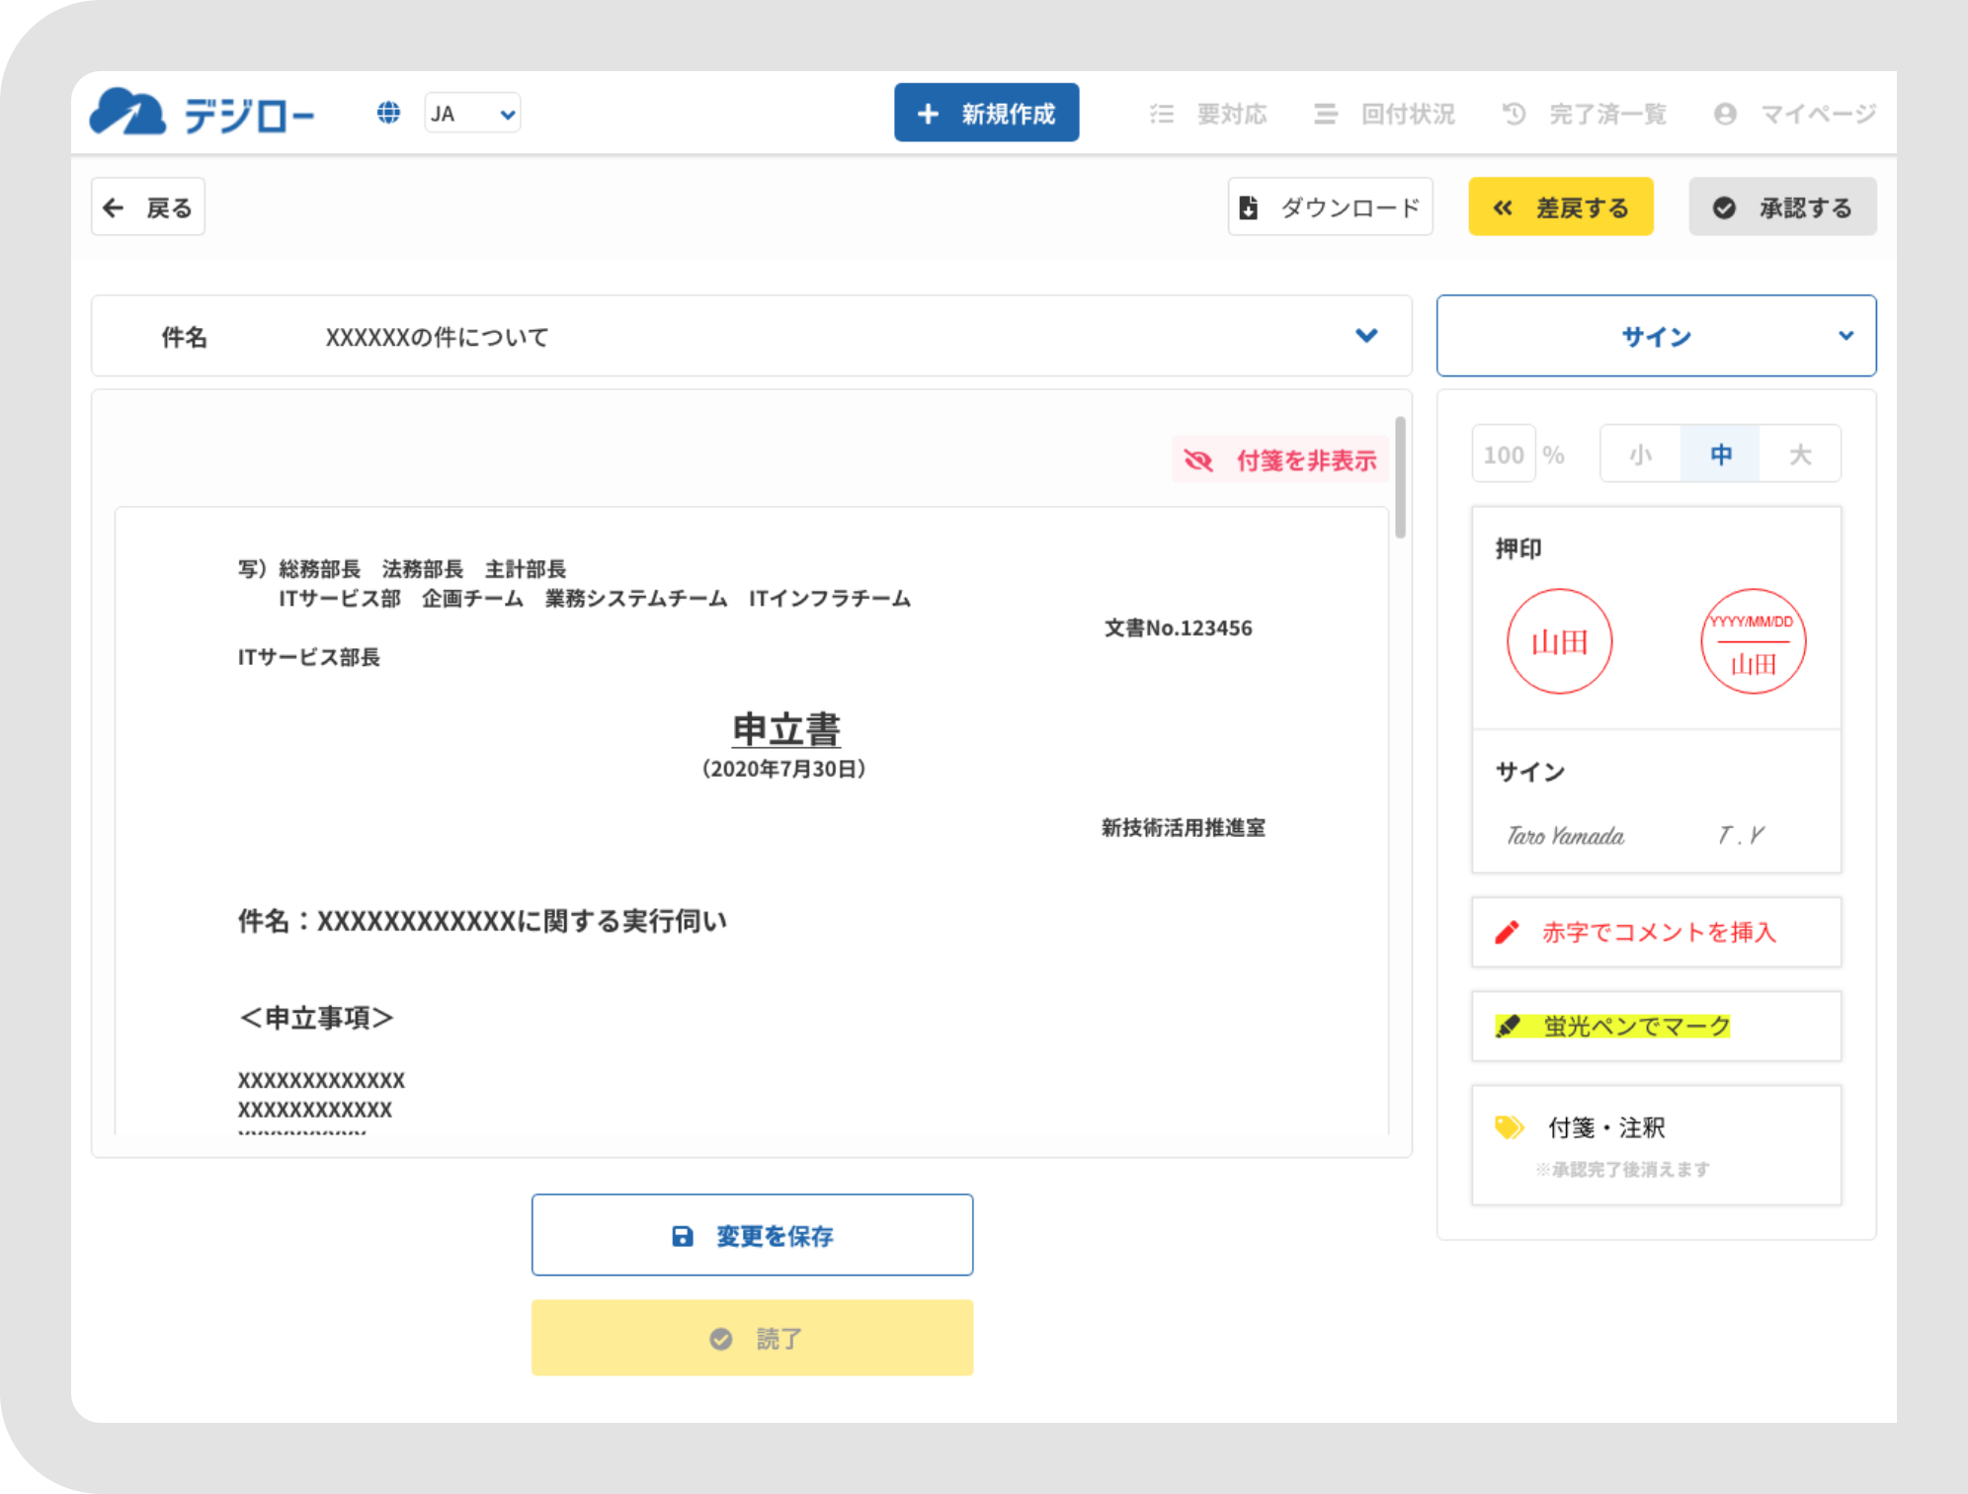Click the 読了 checkmark icon

point(721,1339)
